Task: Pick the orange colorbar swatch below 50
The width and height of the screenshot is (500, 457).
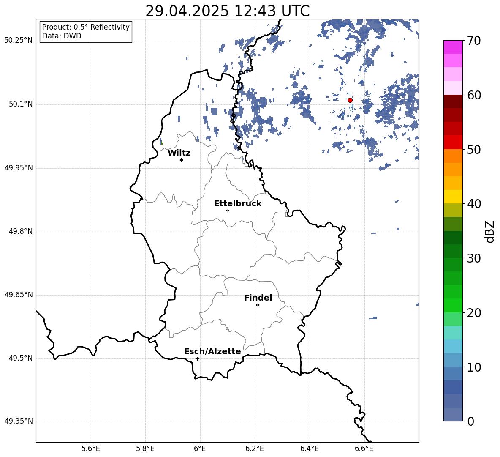Action: point(453,156)
